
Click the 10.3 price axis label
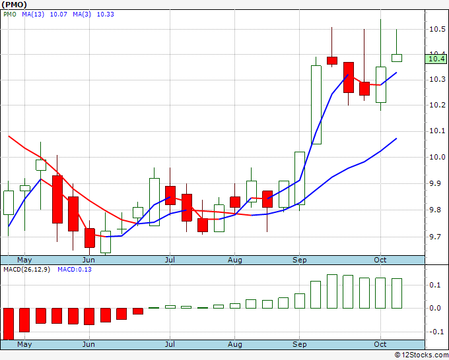[437, 80]
